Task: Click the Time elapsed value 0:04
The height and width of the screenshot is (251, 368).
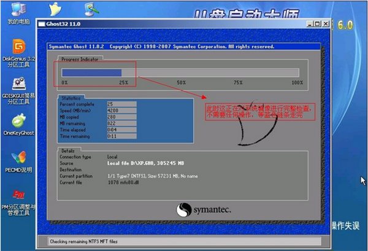Action: tap(122, 129)
